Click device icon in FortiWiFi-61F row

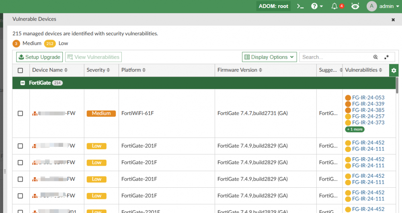point(35,114)
